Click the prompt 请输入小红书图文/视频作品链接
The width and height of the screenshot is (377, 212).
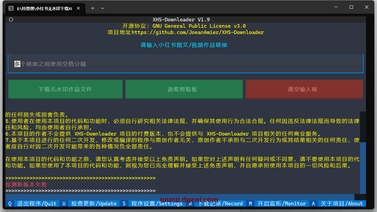click(x=184, y=45)
